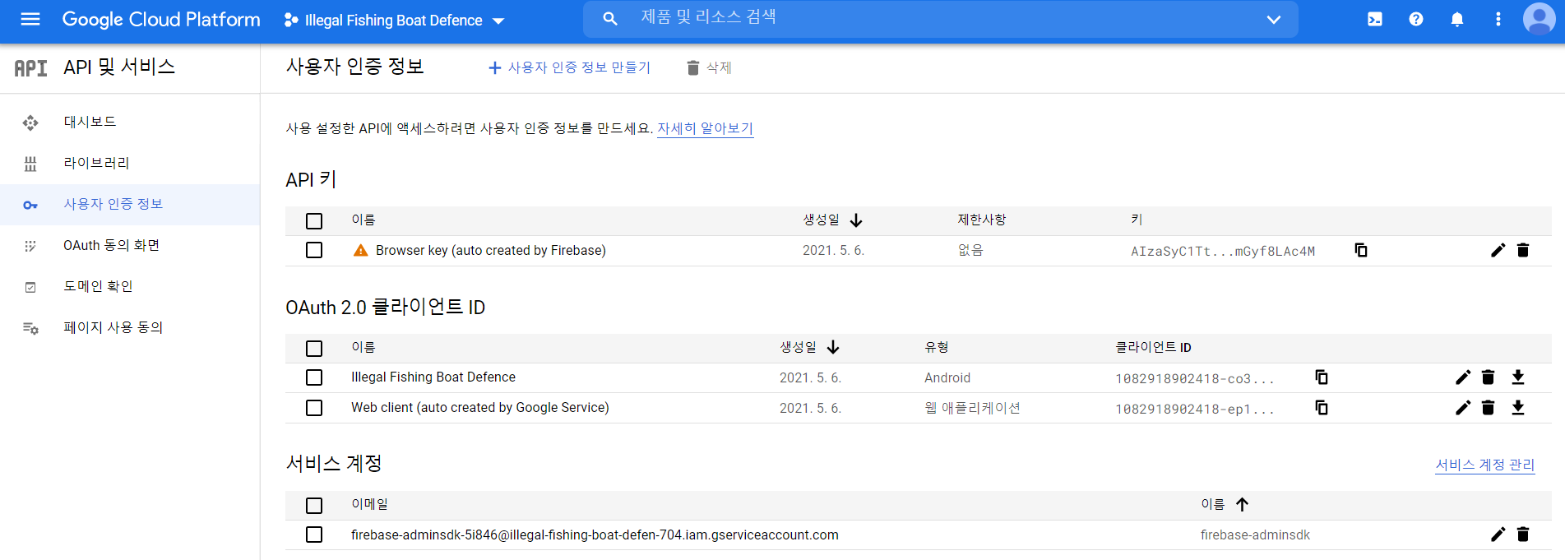The width and height of the screenshot is (1565, 560).
Task: Open 대시보드 in the sidebar
Action: click(x=130, y=123)
